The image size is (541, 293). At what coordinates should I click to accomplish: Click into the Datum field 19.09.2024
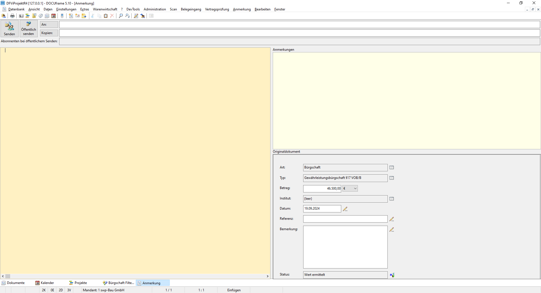coord(322,209)
